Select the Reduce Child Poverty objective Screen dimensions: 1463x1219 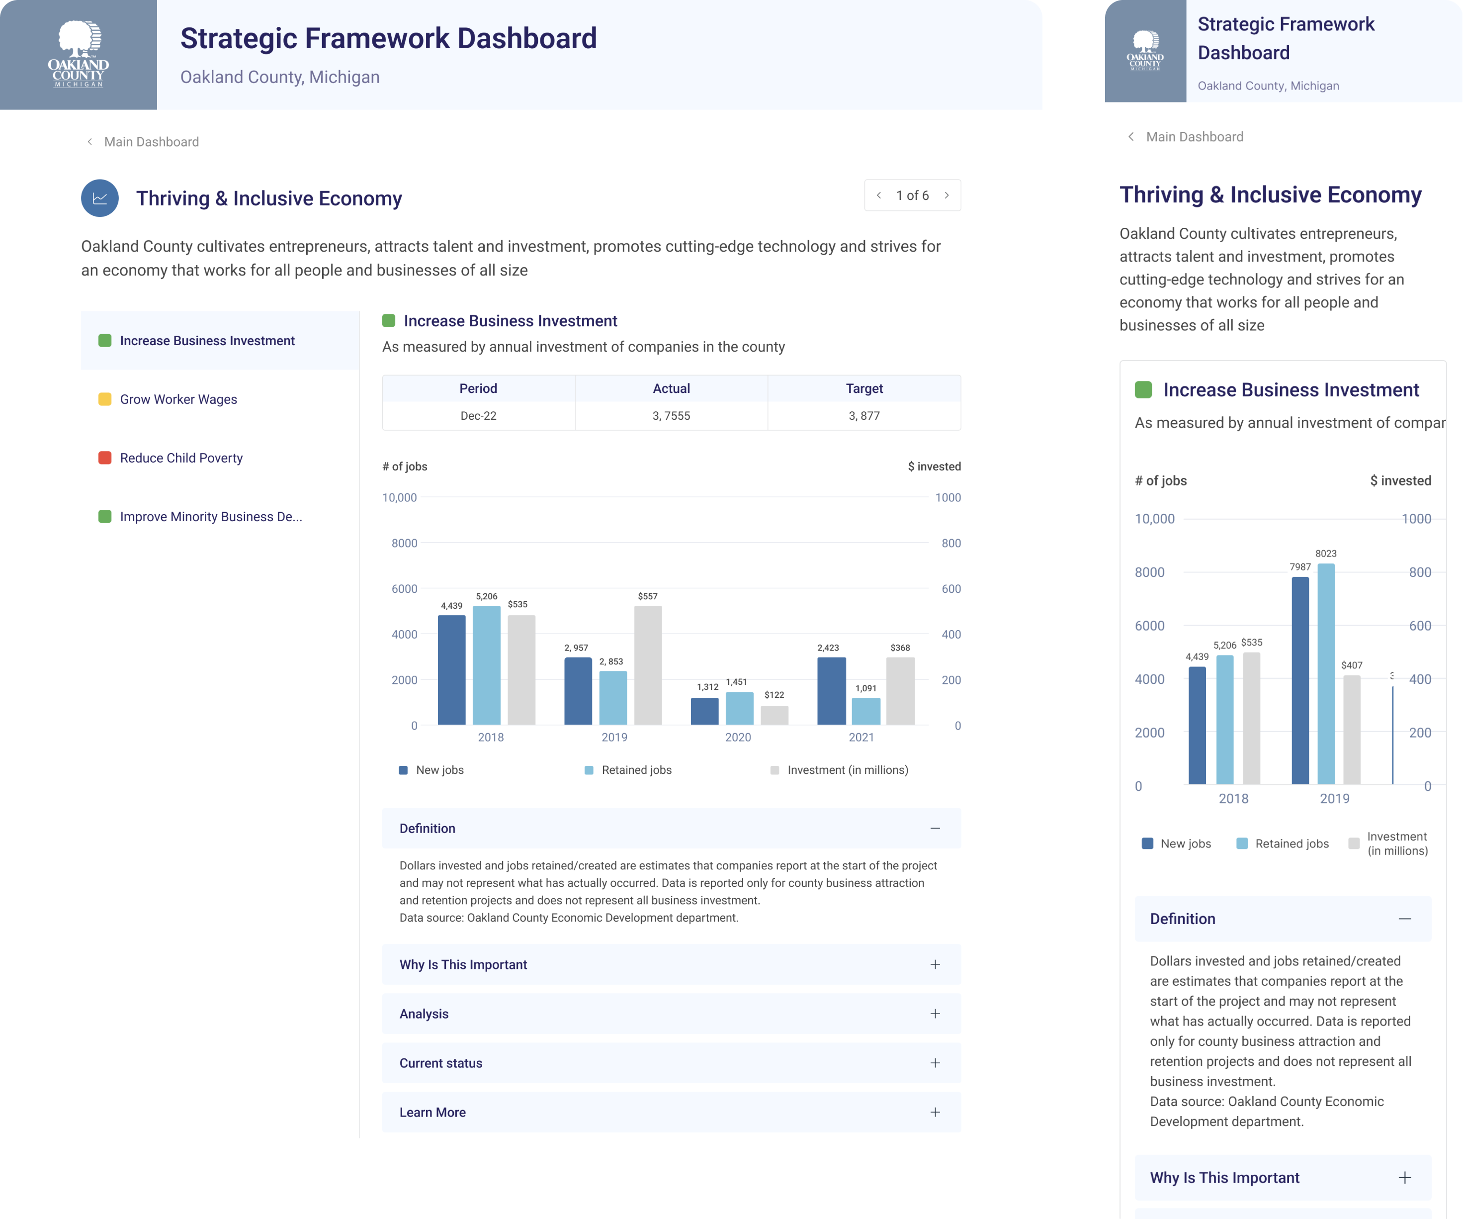click(181, 457)
